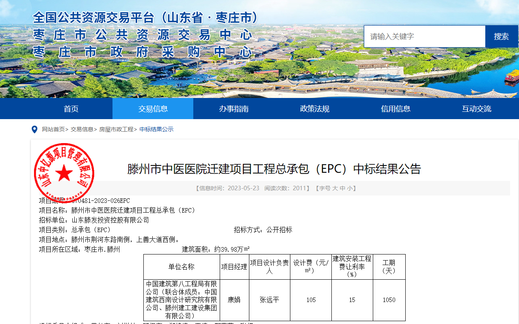Image resolution: width=519 pixels, height=324 pixels.
Task: Open the 办事指南 section
Action: pyautogui.click(x=234, y=109)
